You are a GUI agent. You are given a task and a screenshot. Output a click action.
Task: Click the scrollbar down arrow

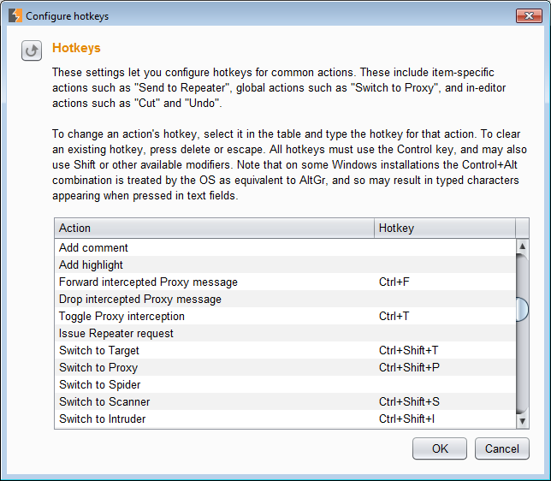(x=522, y=421)
